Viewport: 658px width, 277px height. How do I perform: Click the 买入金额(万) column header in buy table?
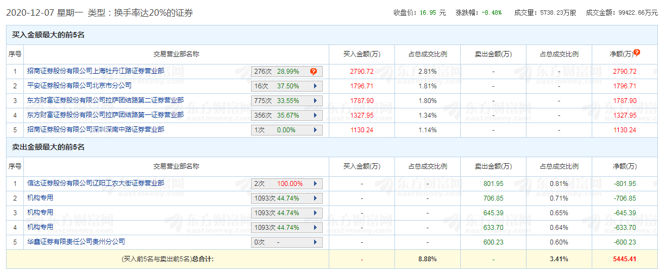[362, 54]
